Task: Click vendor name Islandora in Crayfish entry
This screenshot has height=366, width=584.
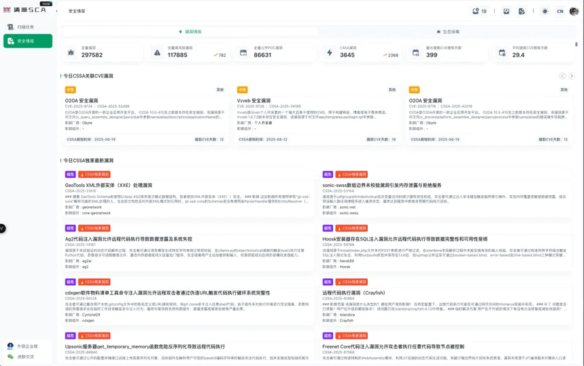Action: click(x=347, y=315)
